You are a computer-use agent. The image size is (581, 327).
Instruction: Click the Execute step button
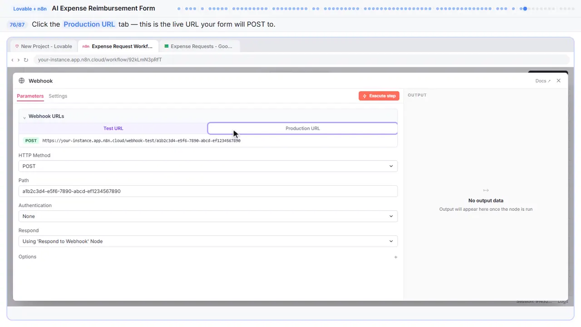pos(379,96)
